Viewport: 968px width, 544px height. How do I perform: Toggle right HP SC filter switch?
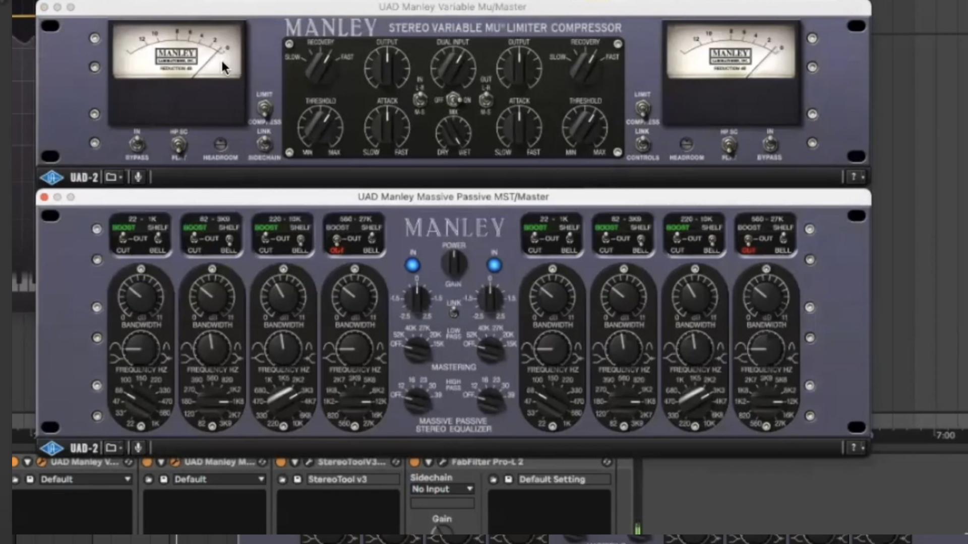pos(728,145)
